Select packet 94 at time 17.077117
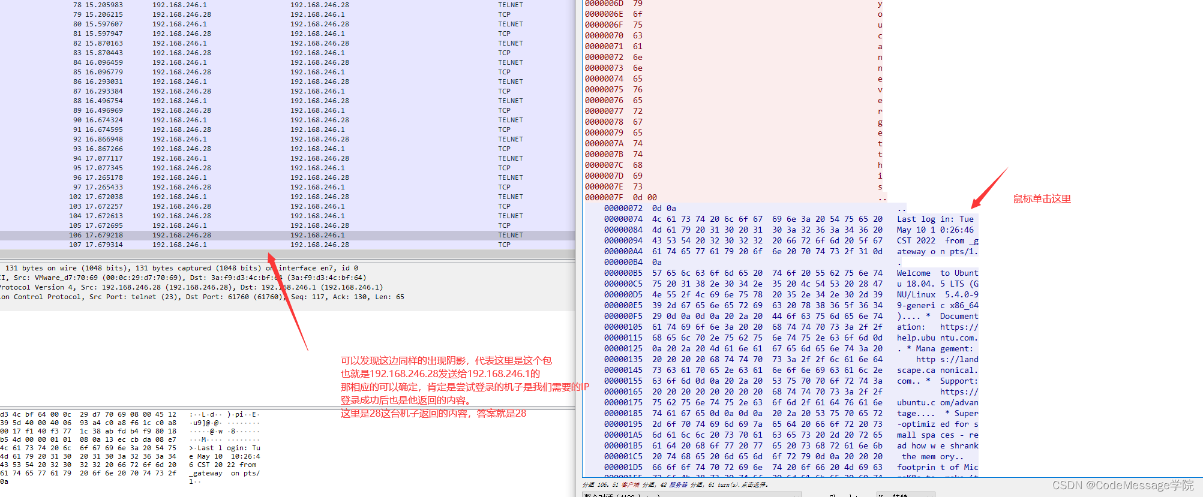Viewport: 1203px width, 497px height. point(287,158)
